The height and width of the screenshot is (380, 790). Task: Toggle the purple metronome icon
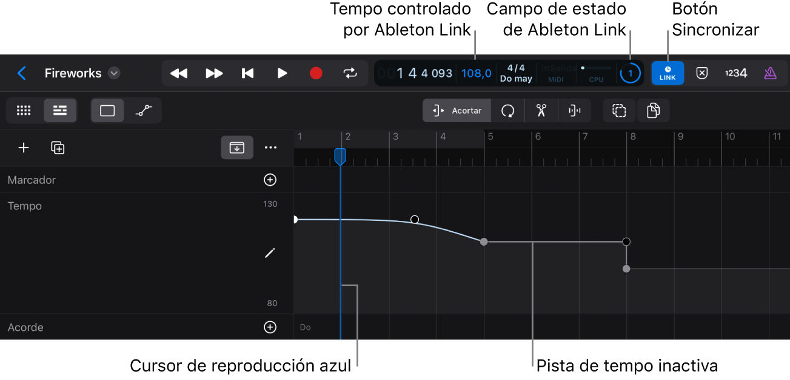pyautogui.click(x=770, y=73)
